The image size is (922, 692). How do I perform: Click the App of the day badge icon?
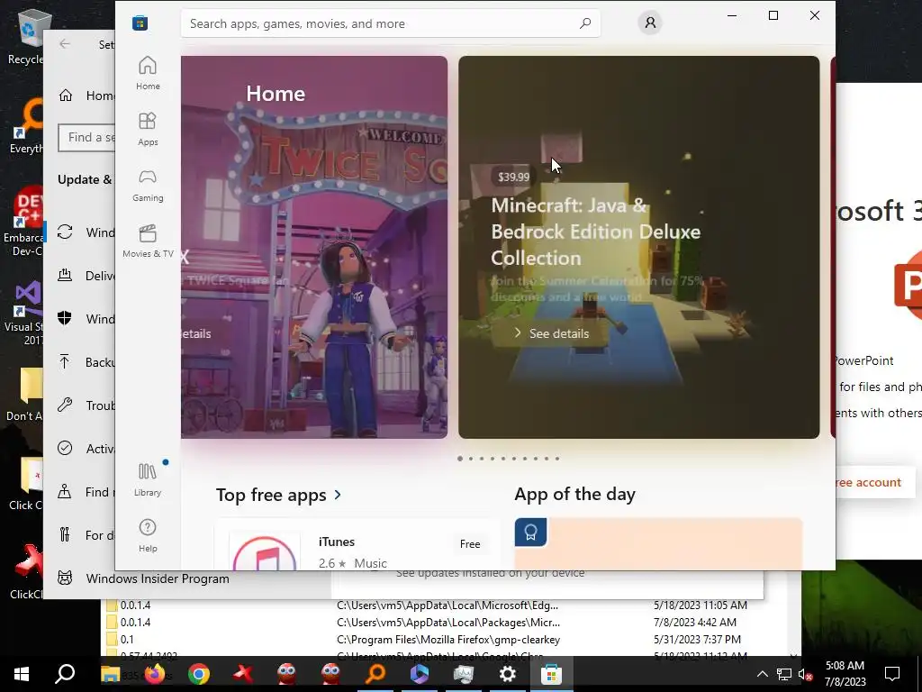point(530,533)
